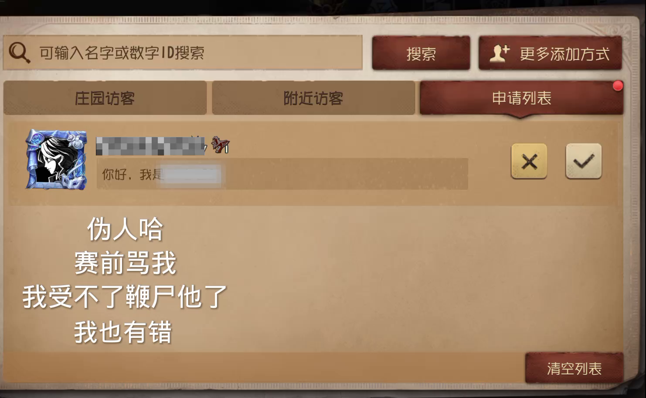Reject the friend request with X
646x398 pixels.
coord(529,161)
